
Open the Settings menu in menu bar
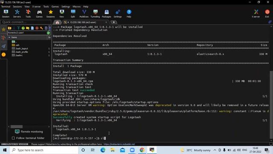coord(66,7)
